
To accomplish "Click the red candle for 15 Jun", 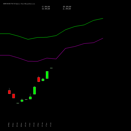I will point(39,79).
